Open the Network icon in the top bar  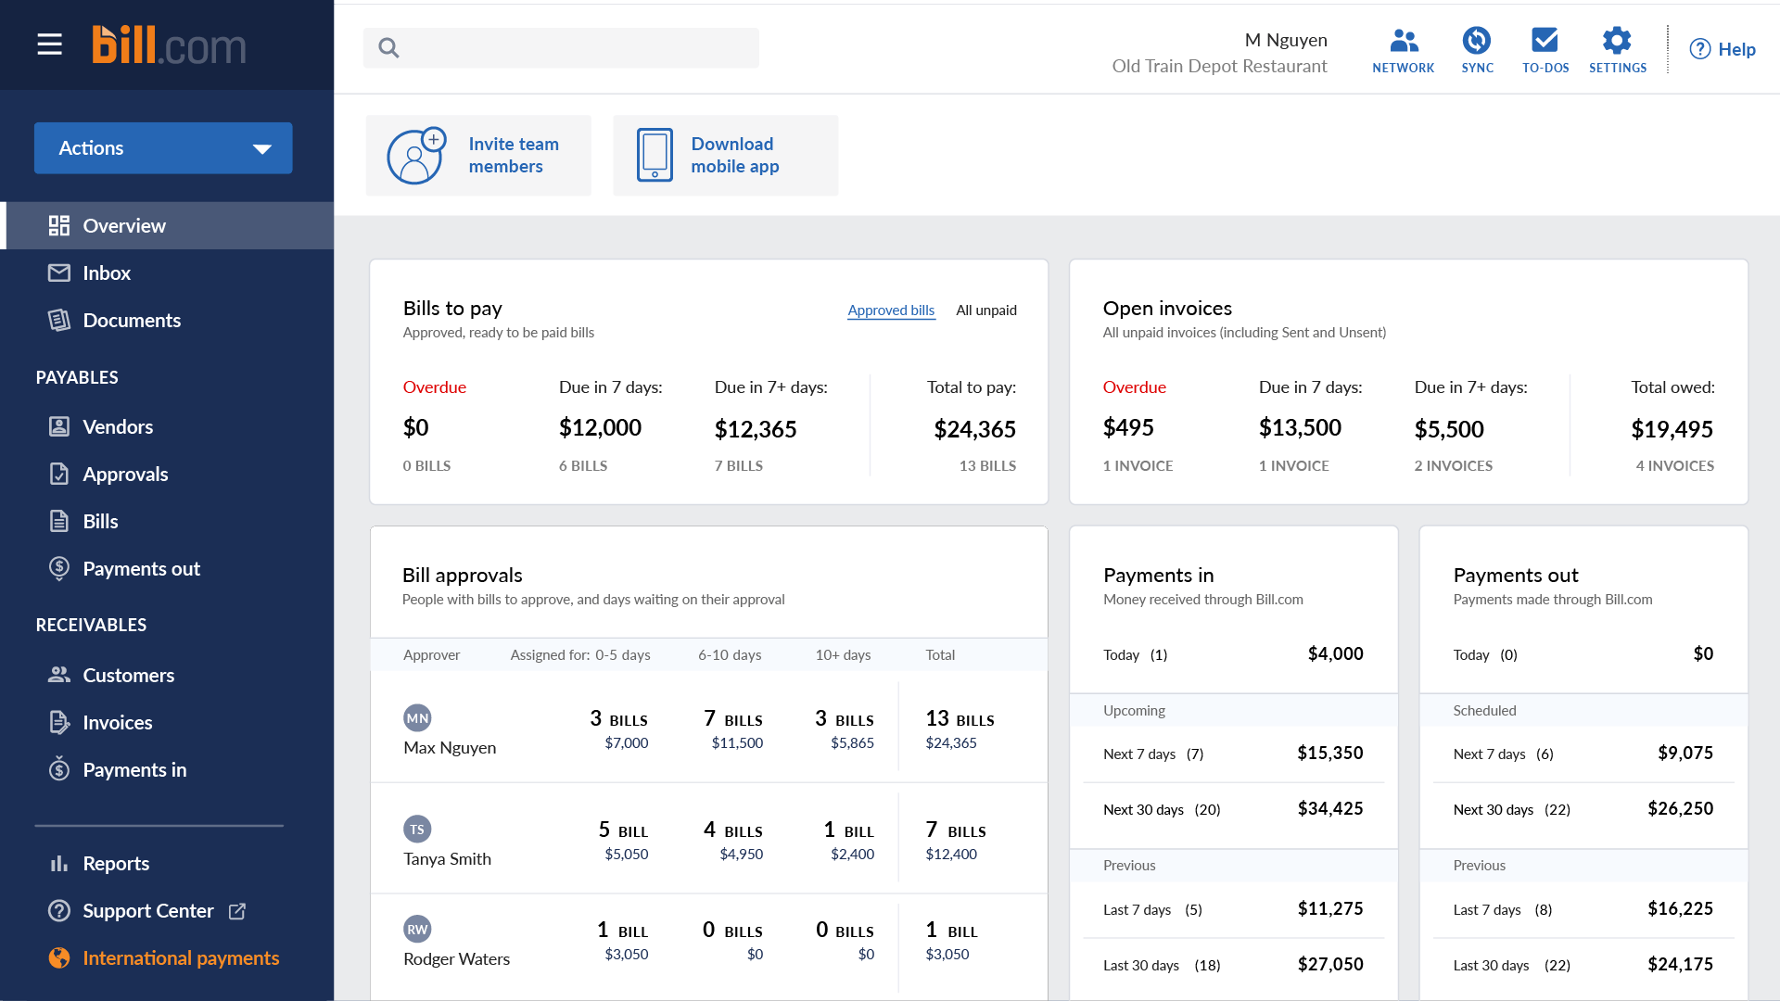coord(1403,41)
